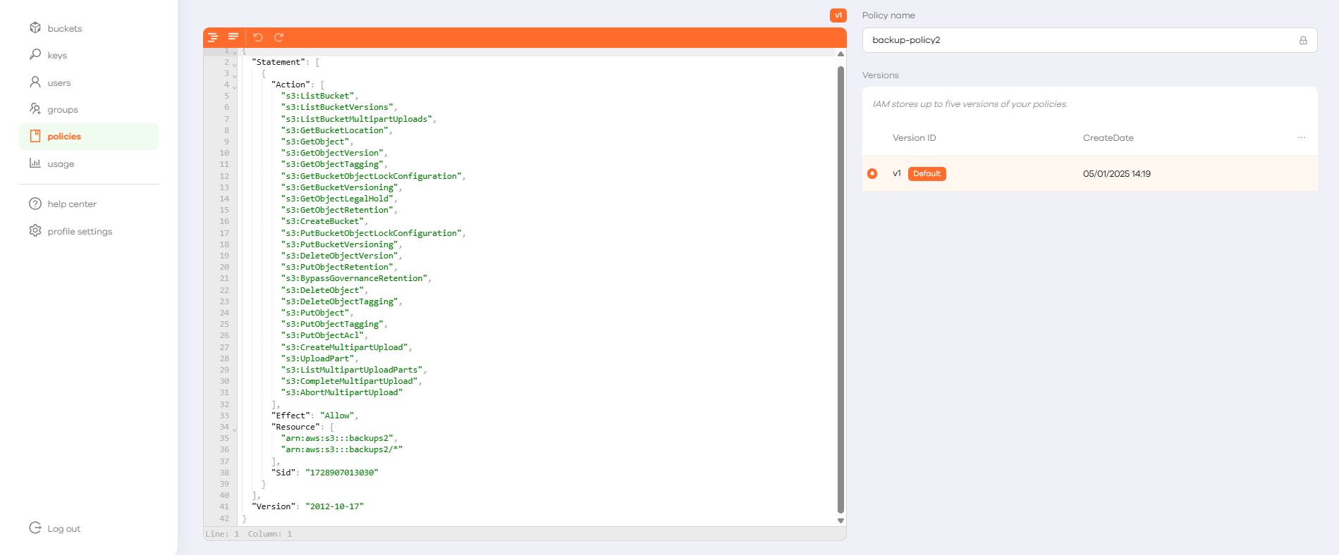
Task: Click the profile settings gear icon
Action: pos(35,231)
